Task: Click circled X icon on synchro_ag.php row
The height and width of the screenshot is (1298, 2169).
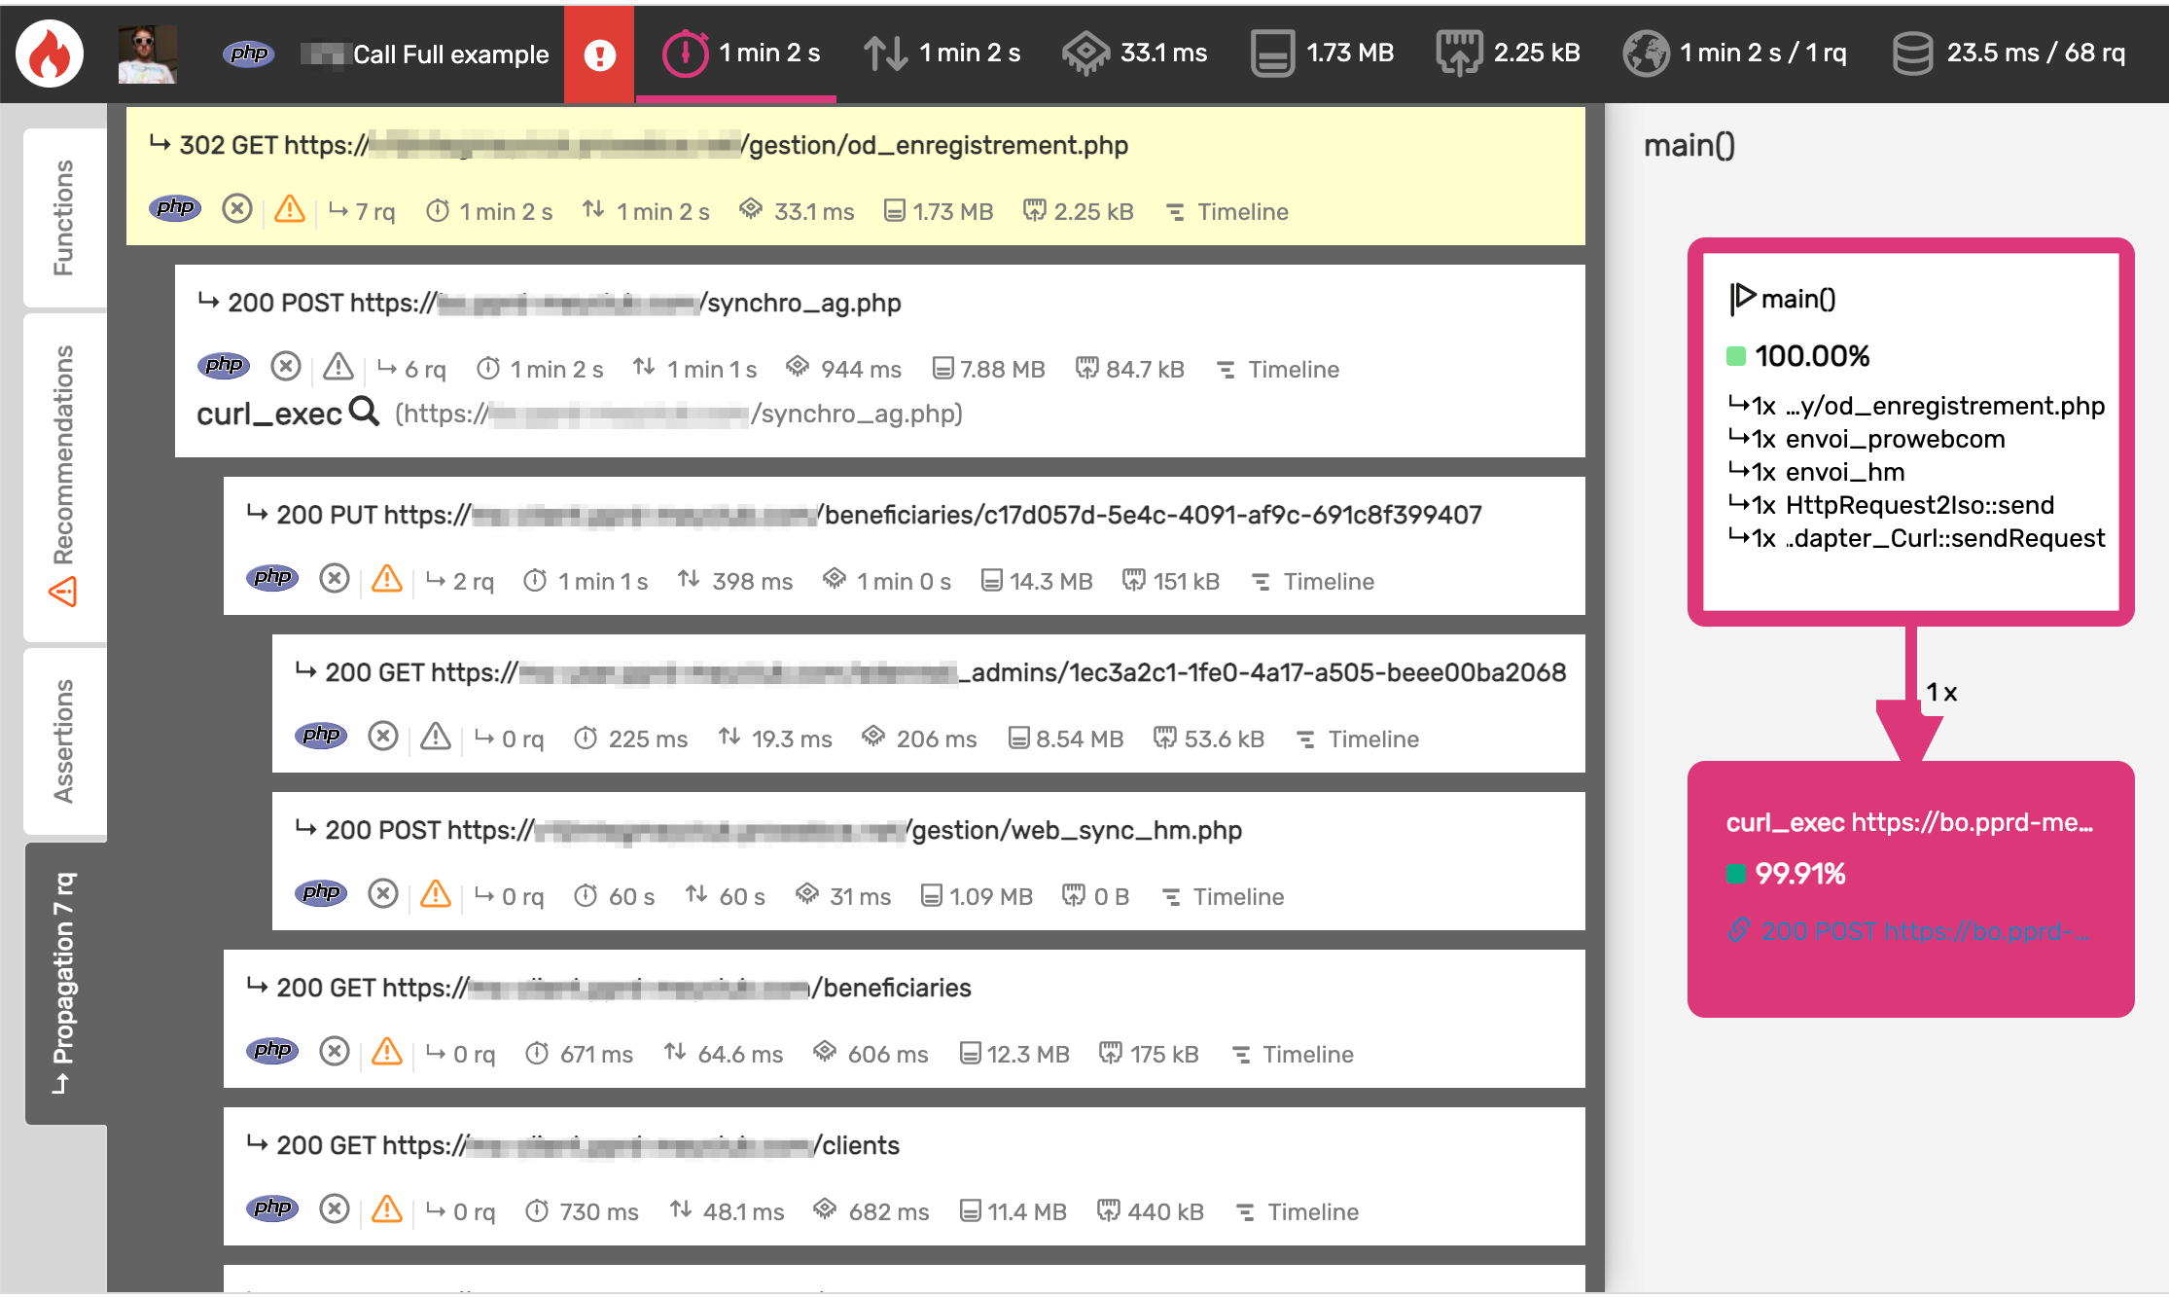Action: [285, 367]
